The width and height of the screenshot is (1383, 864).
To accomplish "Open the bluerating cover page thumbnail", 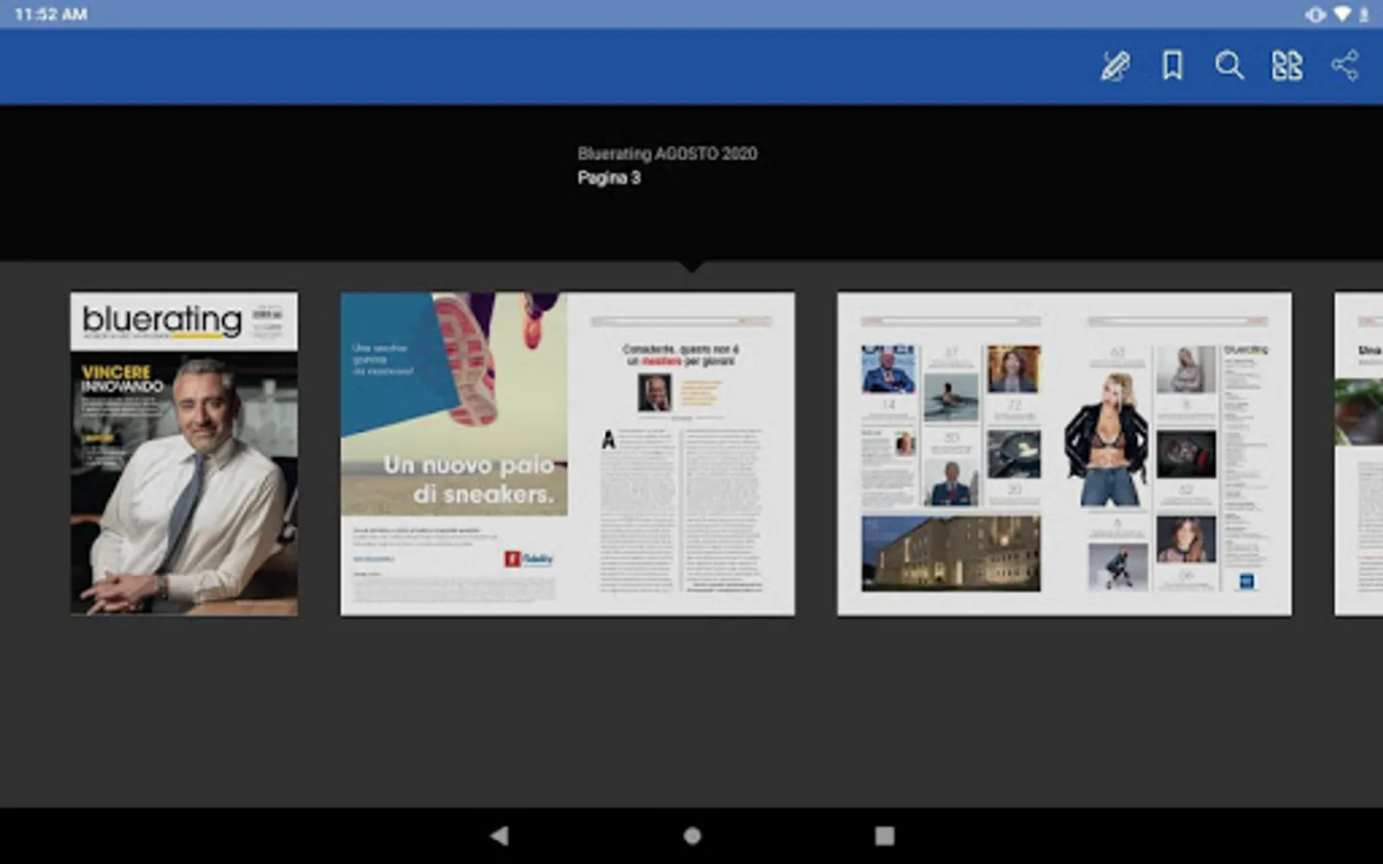I will (183, 454).
